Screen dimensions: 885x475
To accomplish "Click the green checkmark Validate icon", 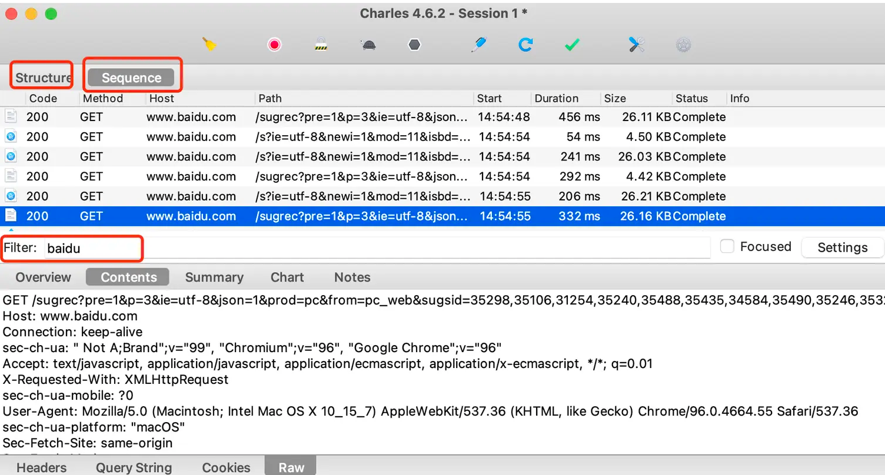I will tap(572, 45).
